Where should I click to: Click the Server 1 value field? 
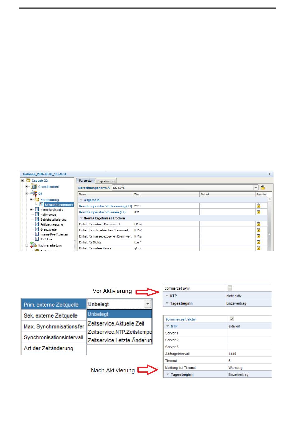249,333
